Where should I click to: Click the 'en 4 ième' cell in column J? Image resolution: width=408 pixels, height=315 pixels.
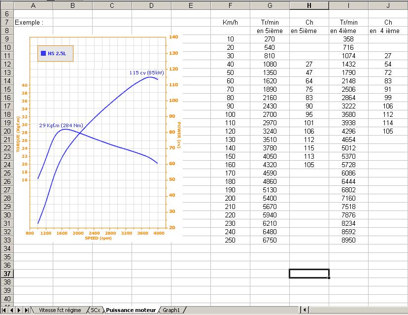[x=388, y=31]
